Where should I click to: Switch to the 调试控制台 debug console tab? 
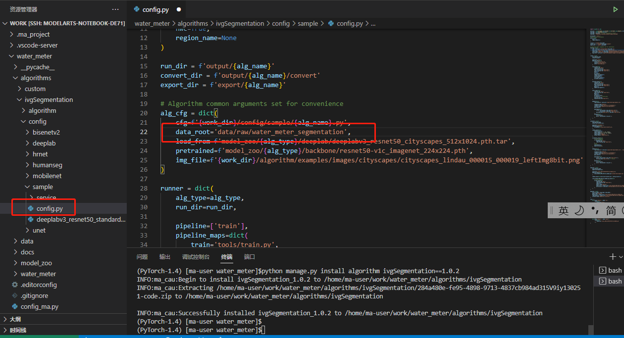point(196,257)
